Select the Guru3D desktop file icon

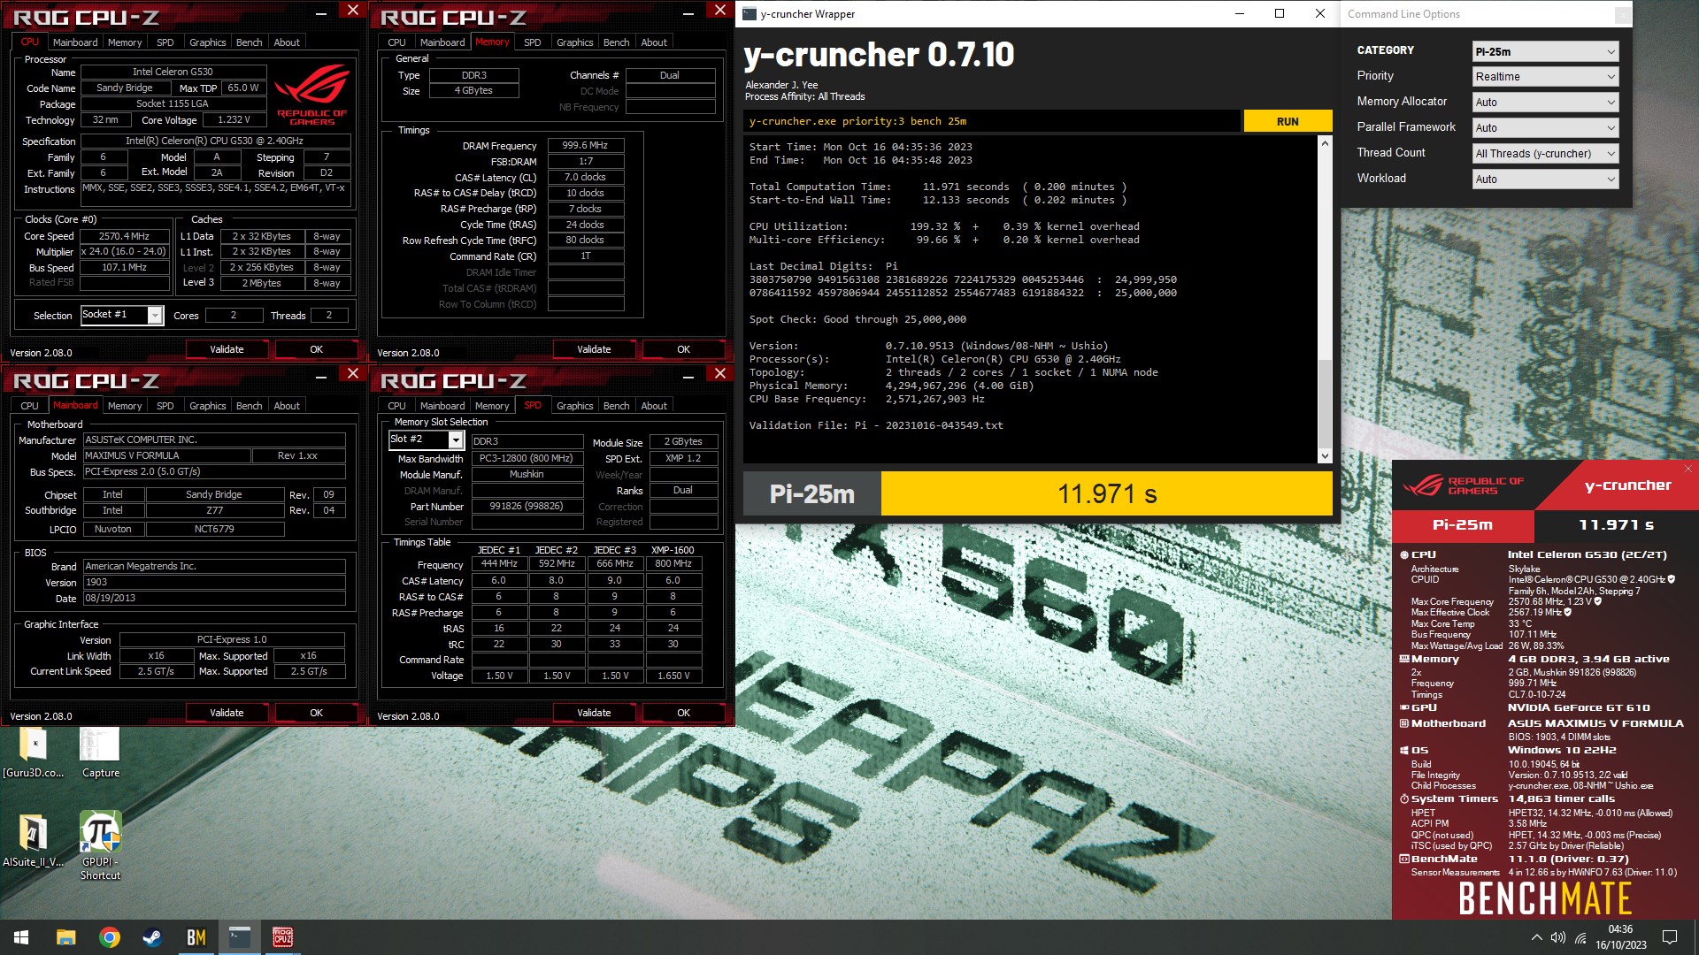click(x=34, y=753)
